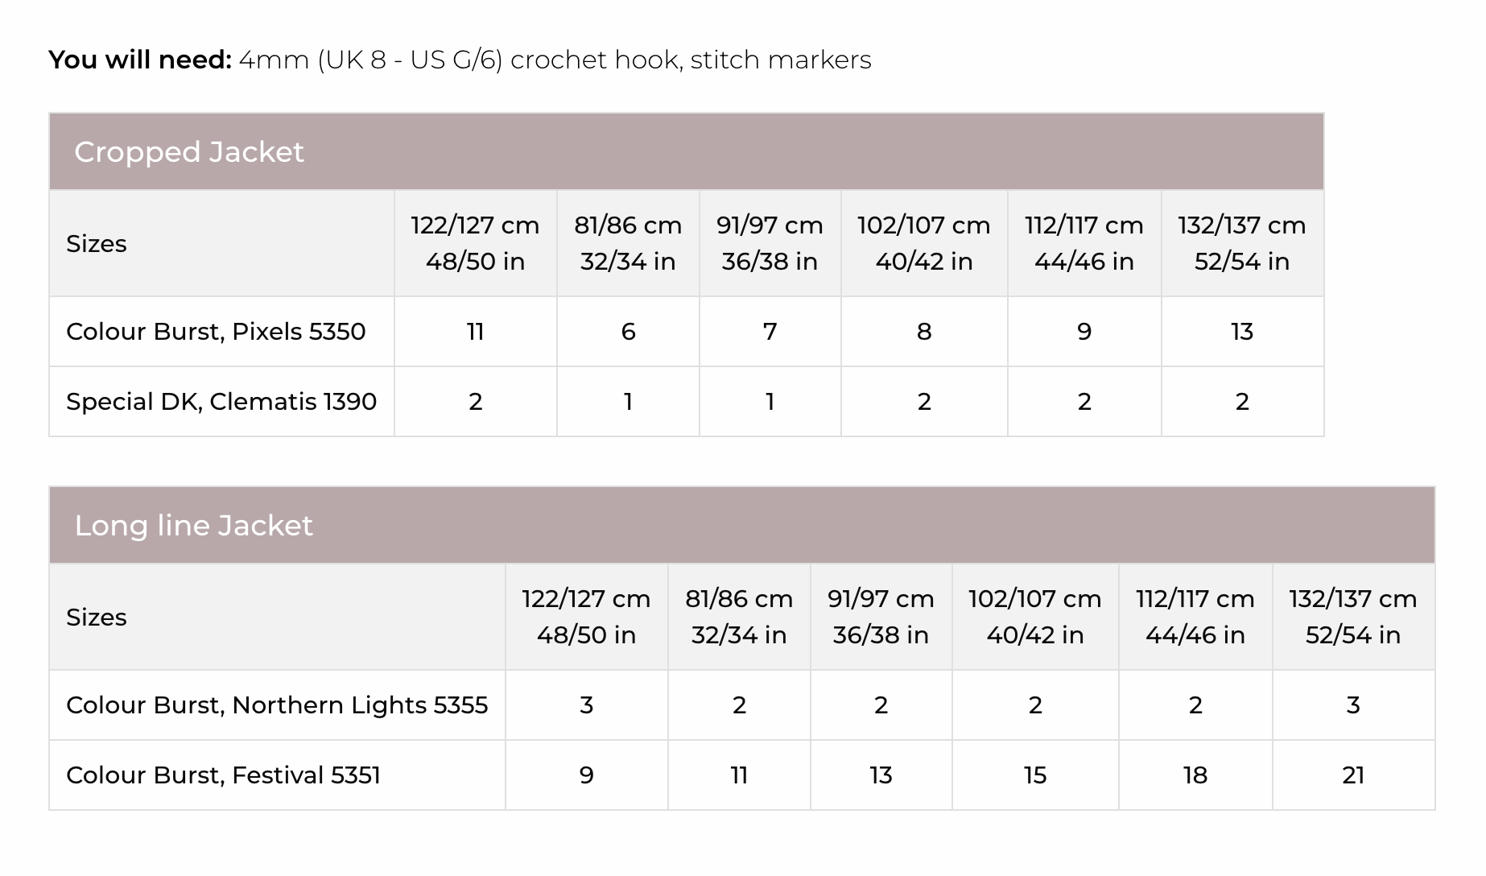Select the Pixels 5350 cell showing 7

[770, 331]
